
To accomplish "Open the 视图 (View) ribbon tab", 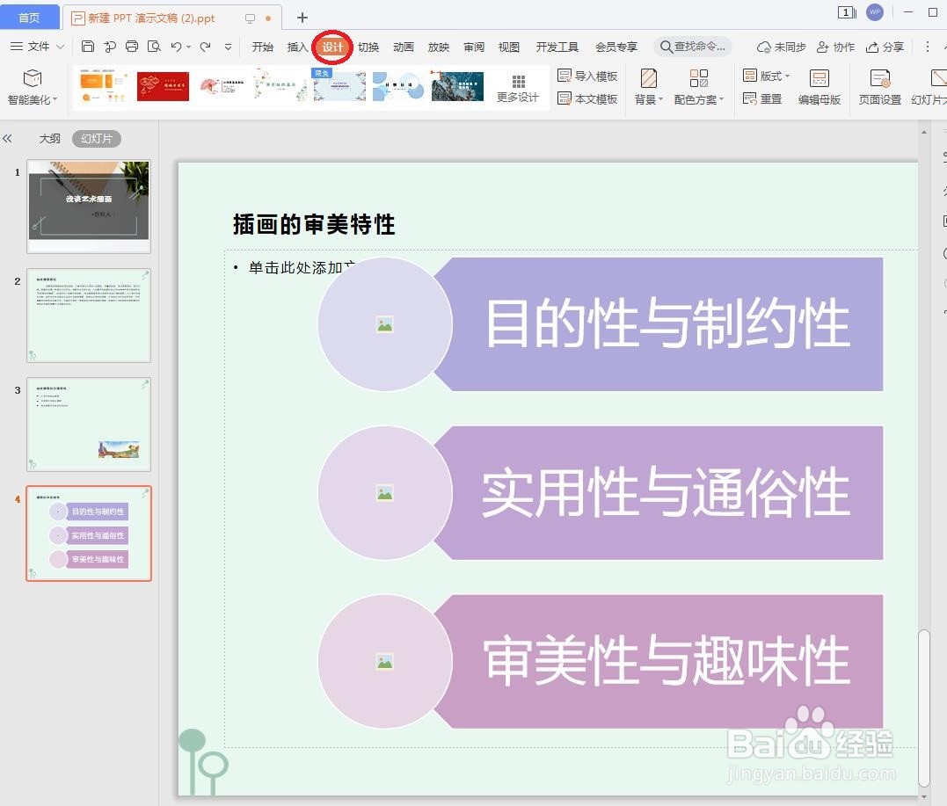I will click(x=508, y=47).
